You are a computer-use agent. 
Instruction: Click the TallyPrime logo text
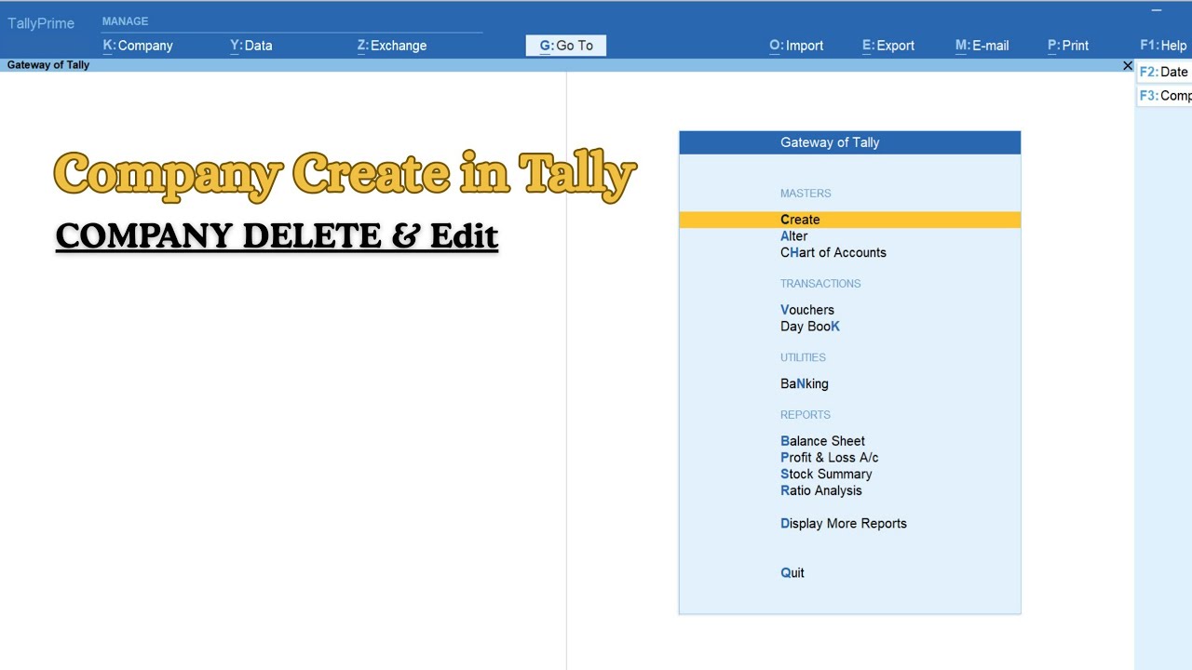click(x=41, y=23)
